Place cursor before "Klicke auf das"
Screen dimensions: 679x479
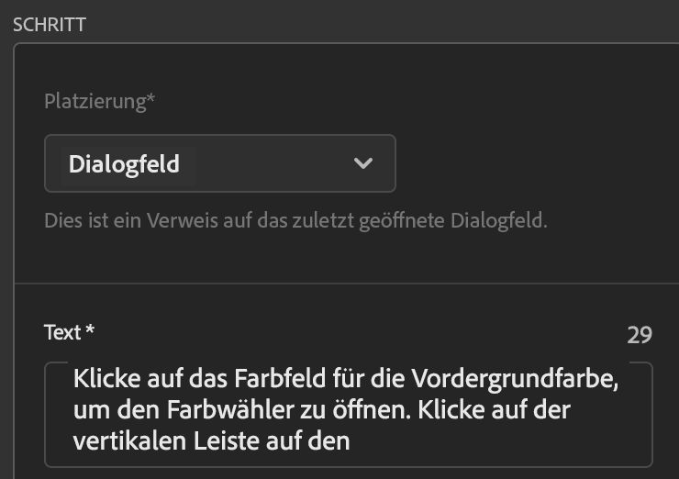click(x=73, y=378)
